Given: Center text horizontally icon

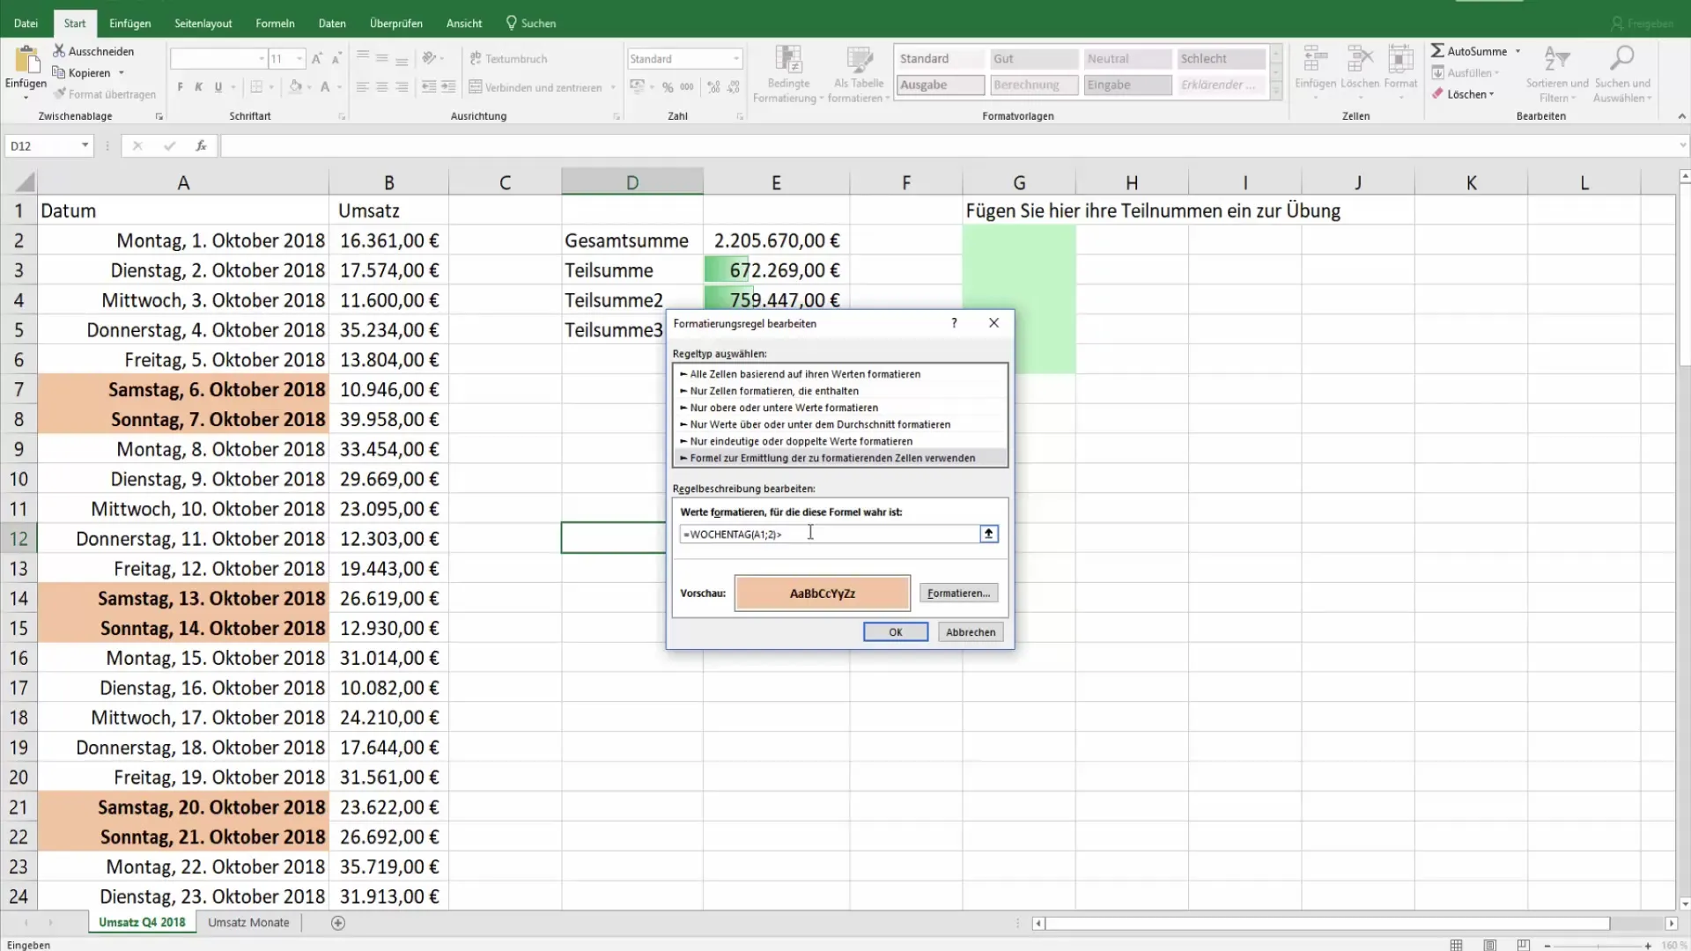Looking at the screenshot, I should 382,87.
